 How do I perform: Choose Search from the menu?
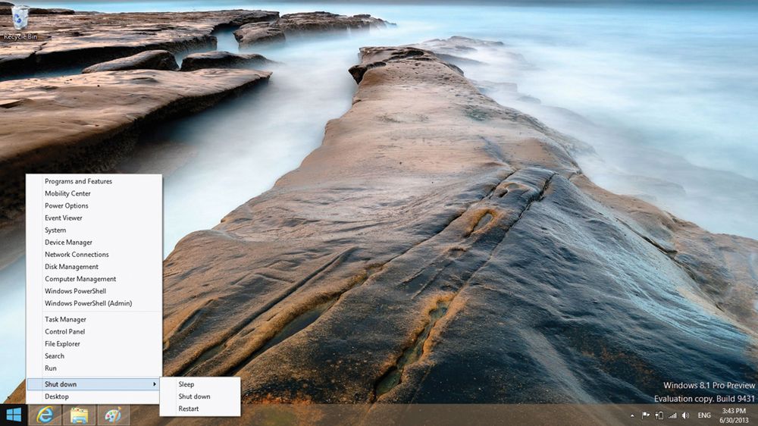(94, 356)
